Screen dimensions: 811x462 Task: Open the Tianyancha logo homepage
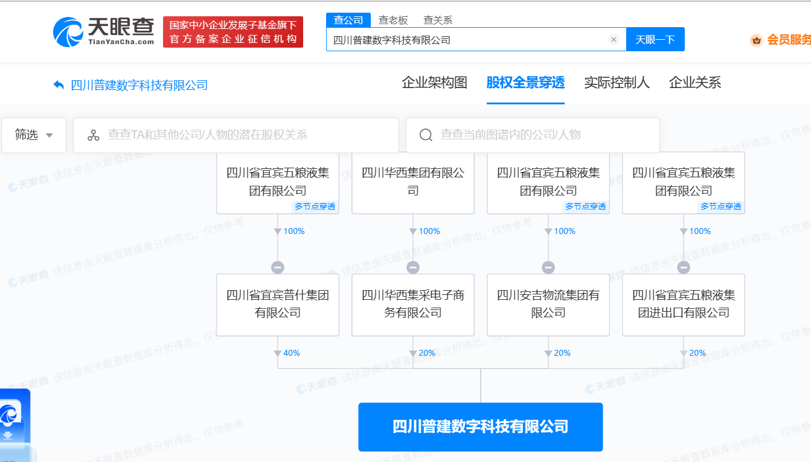click(x=103, y=32)
